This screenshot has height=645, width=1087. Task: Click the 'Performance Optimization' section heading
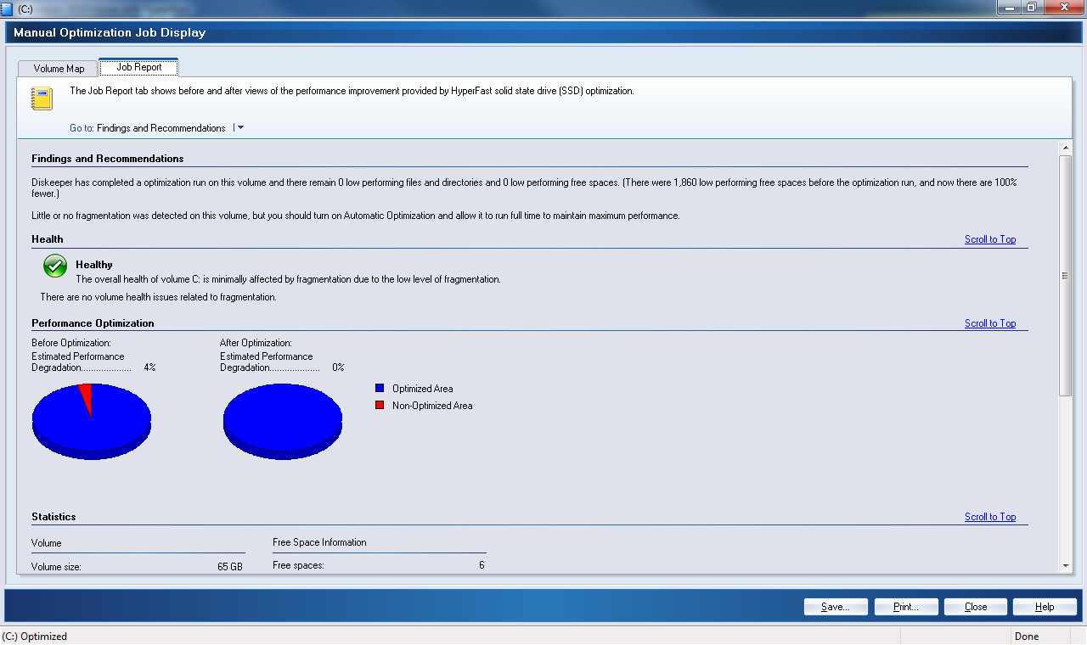[x=93, y=323]
